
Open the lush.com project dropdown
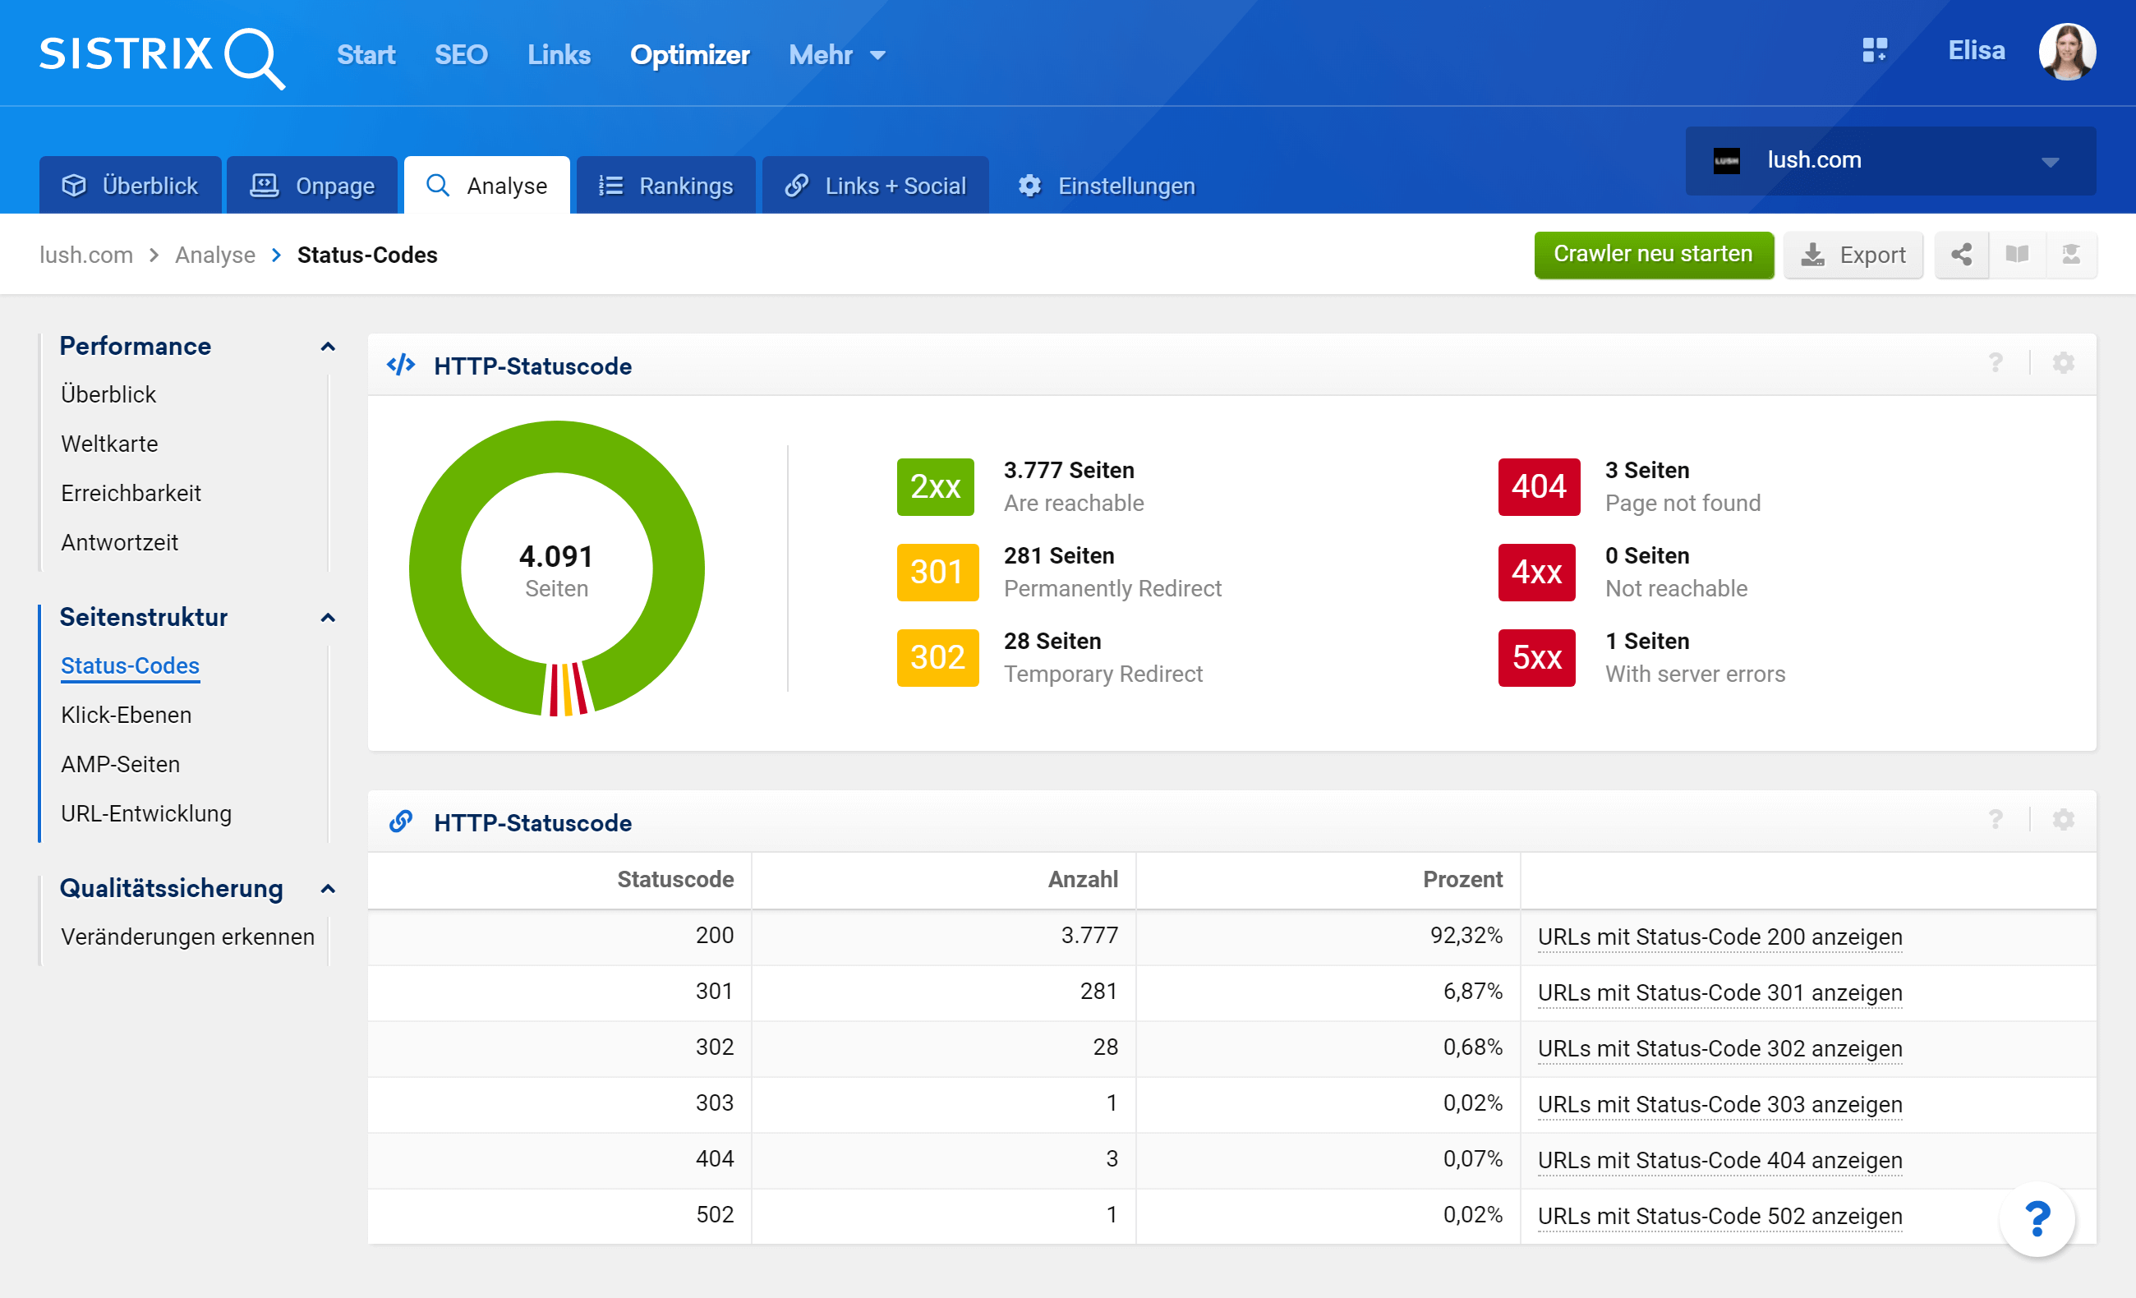[x=1890, y=161]
